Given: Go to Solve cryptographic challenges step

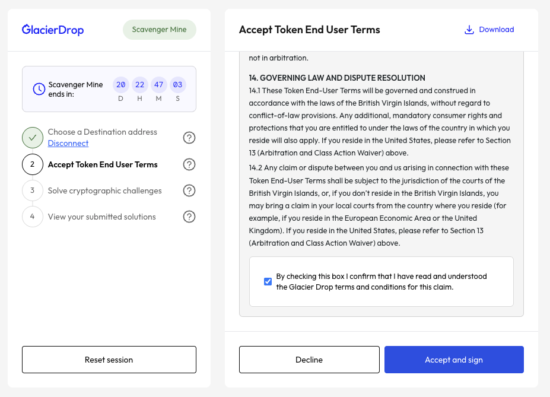Looking at the screenshot, I should click(104, 190).
